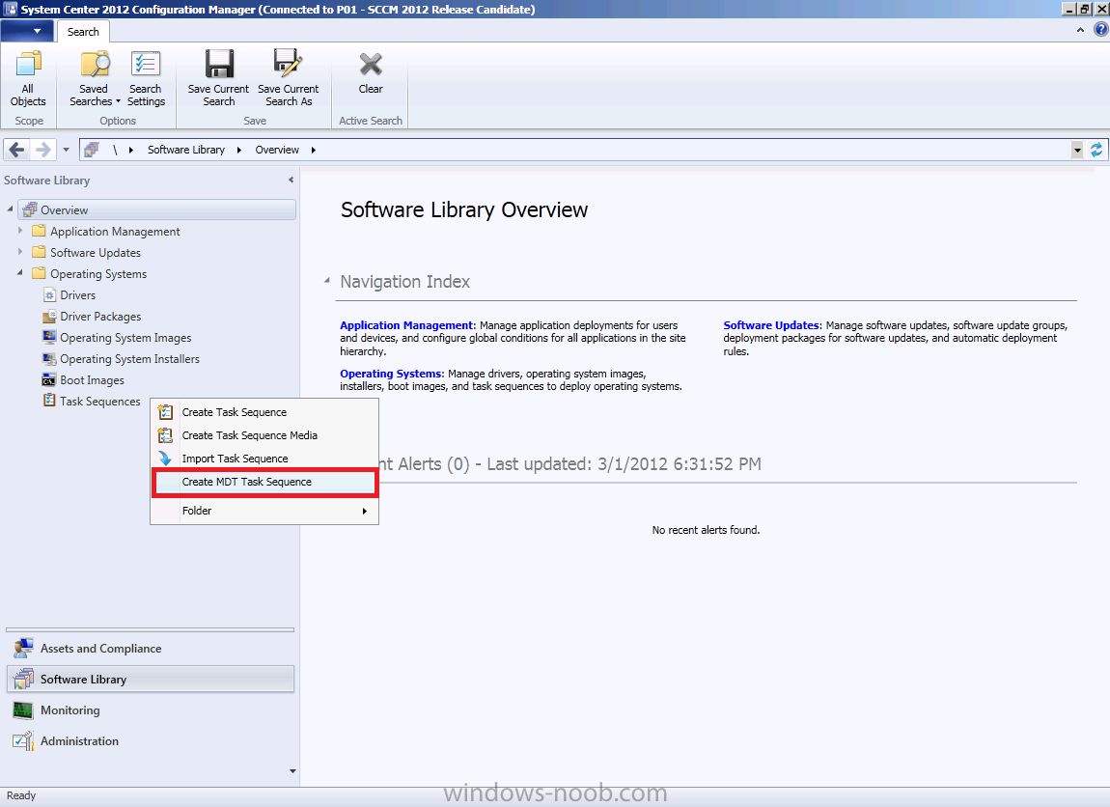Viewport: 1110px width, 807px height.
Task: Switch to Software Library workspace
Action: tap(150, 679)
